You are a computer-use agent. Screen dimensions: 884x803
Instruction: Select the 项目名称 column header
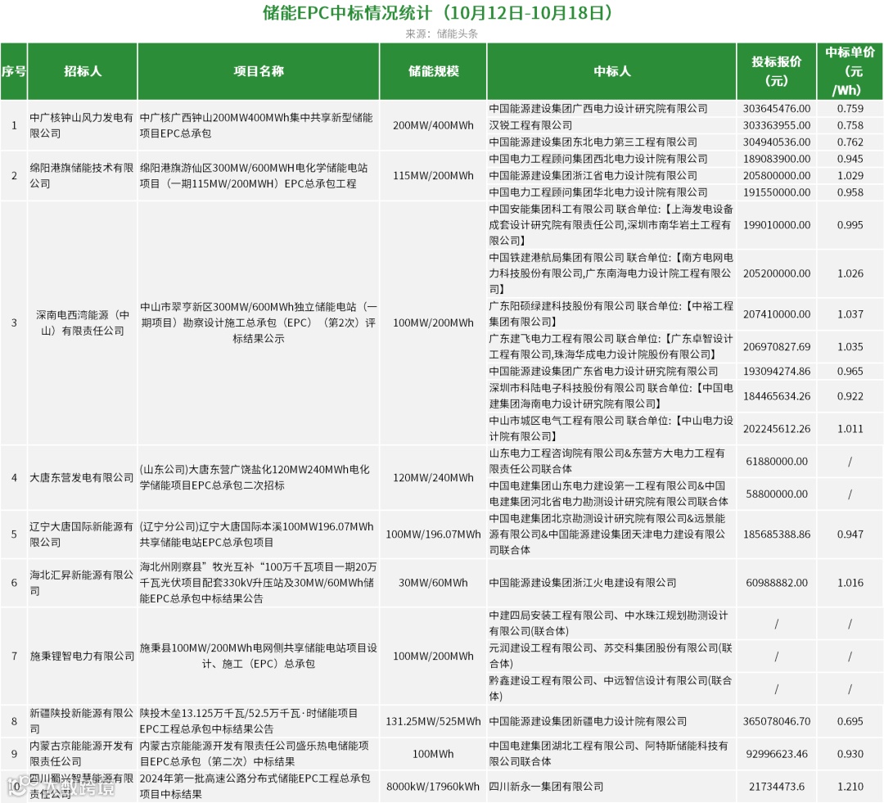258,71
